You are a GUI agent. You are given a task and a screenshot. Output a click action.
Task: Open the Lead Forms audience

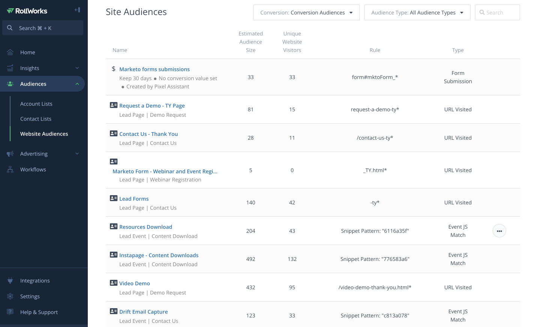134,199
